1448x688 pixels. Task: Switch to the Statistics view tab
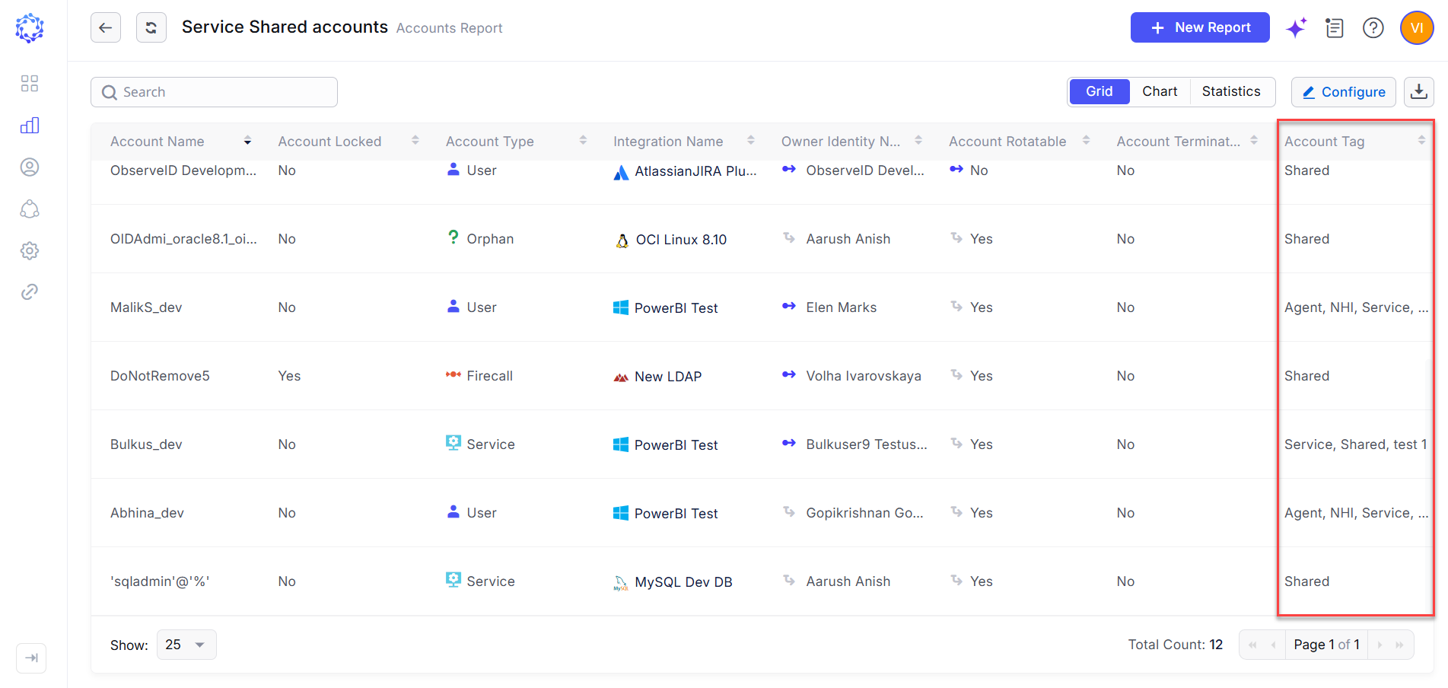point(1231,91)
